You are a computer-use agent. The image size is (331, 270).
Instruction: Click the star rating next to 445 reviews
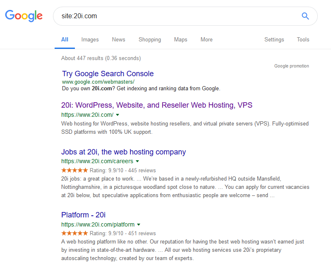[x=74, y=170]
